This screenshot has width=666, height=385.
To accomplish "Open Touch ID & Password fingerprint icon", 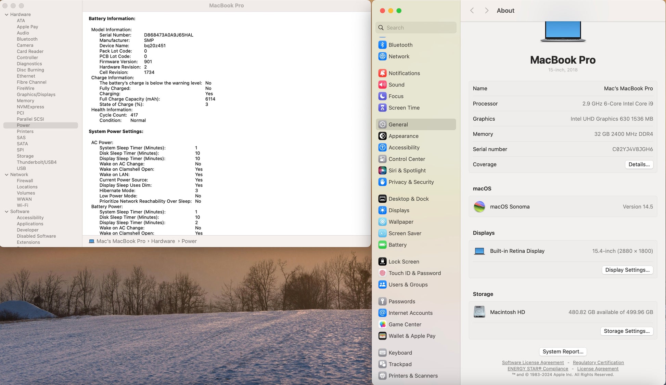I will tap(382, 273).
